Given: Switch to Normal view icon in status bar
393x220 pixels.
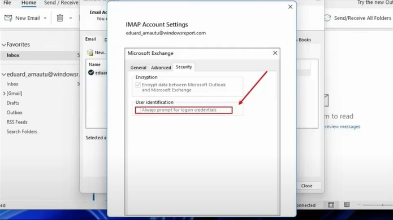Looking at the screenshot, I should click(x=331, y=205).
